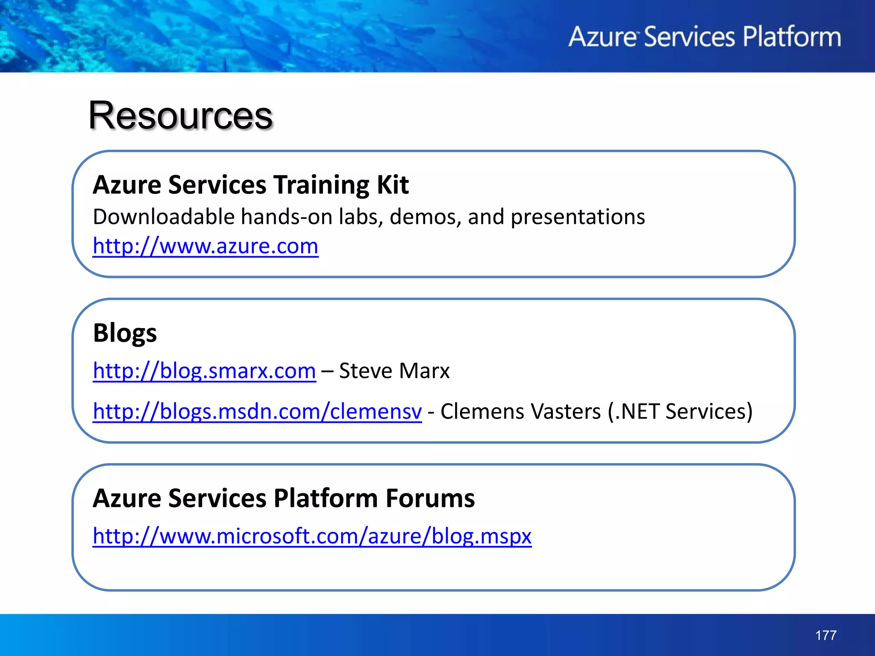Open the http://www.azure.com link
The width and height of the screenshot is (875, 656).
(206, 246)
